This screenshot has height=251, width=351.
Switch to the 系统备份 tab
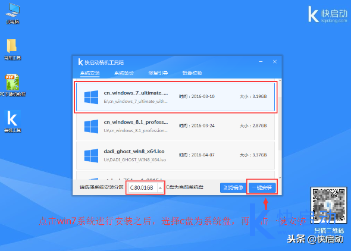tap(124, 73)
